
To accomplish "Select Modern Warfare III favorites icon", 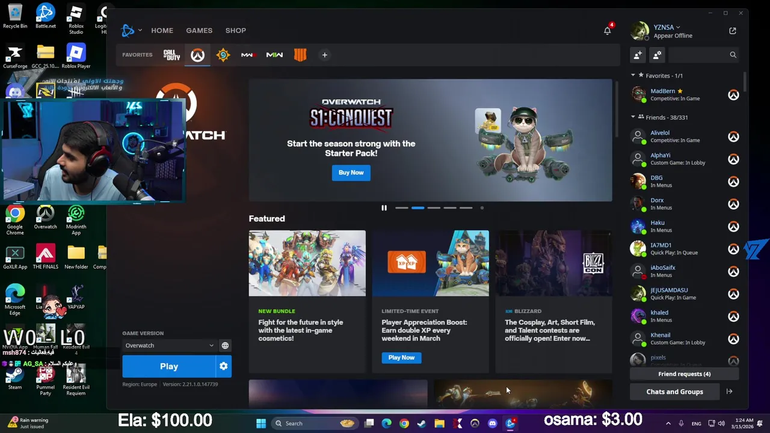I will [248, 55].
